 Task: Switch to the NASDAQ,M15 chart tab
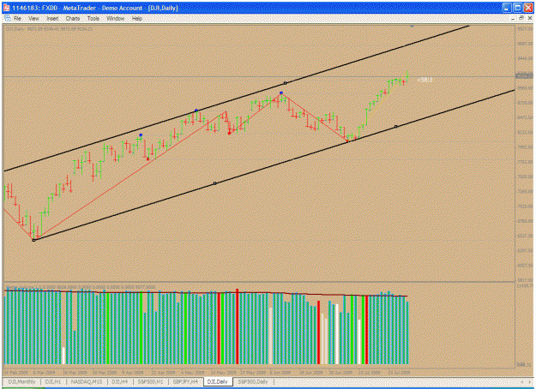coord(87,381)
